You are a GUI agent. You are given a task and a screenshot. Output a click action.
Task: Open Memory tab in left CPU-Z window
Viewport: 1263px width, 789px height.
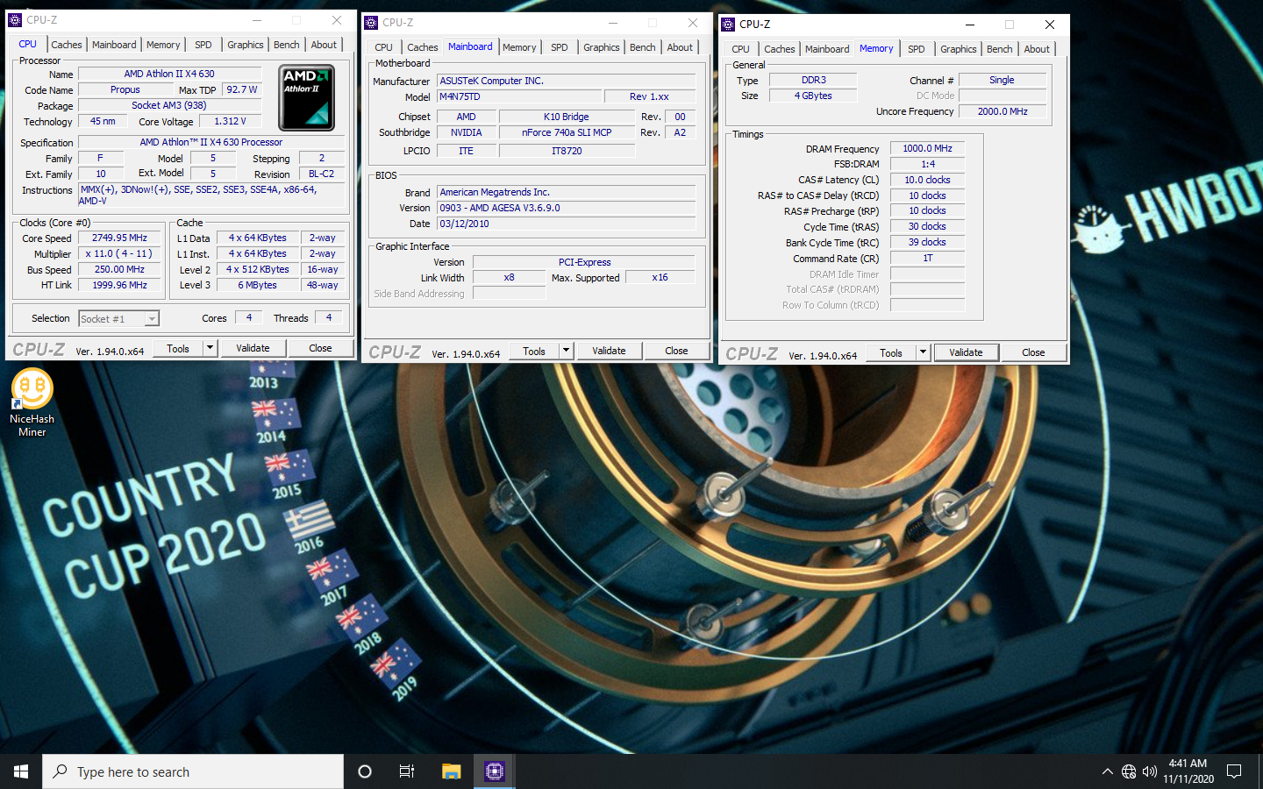(x=163, y=45)
